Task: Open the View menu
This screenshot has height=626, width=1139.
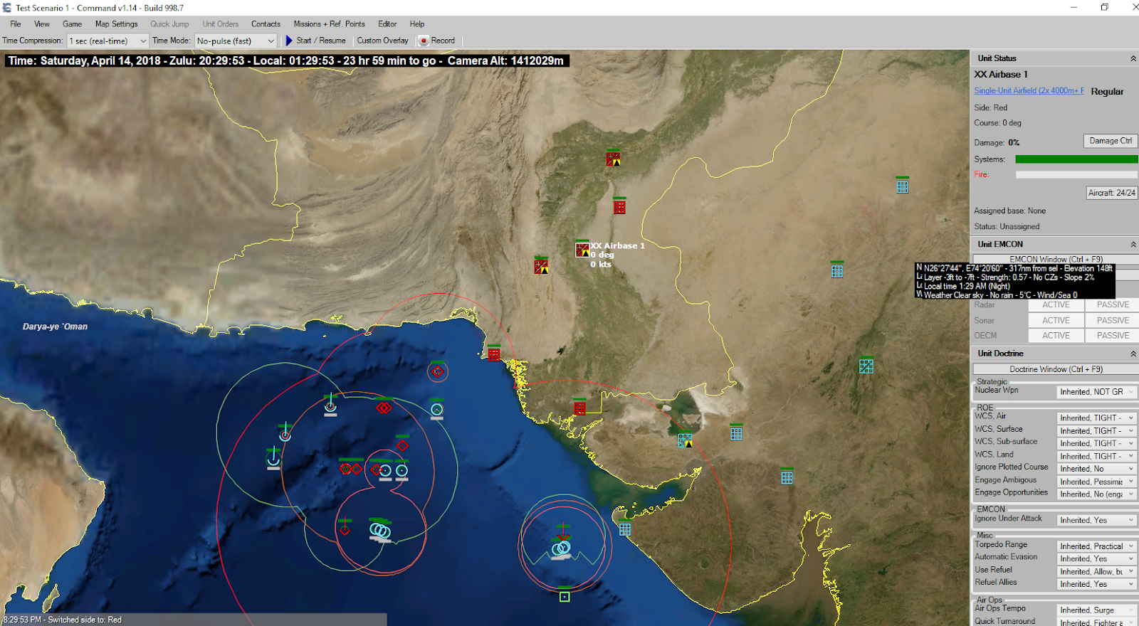Action: [42, 23]
